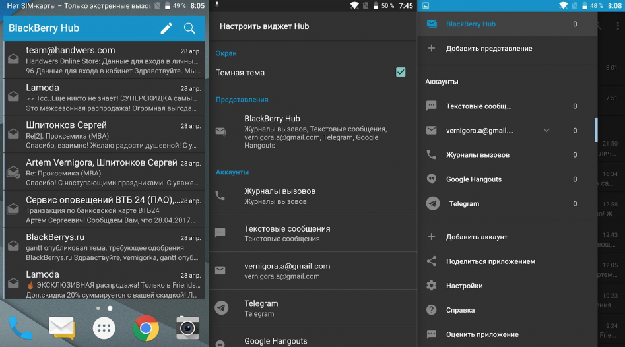
Task: Open BlackBerrys.ru email about gantt
Action: coord(104,246)
